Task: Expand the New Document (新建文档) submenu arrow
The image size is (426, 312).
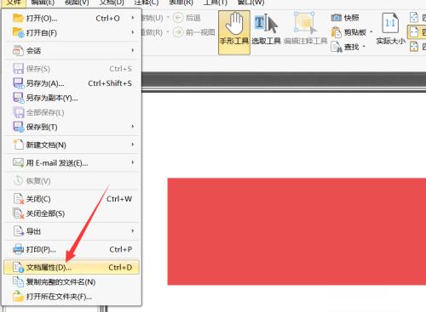Action: 133,145
